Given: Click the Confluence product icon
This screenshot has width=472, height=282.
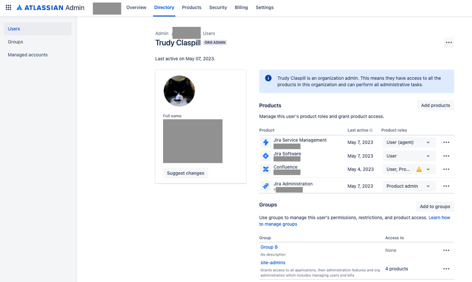Looking at the screenshot, I should [266, 169].
